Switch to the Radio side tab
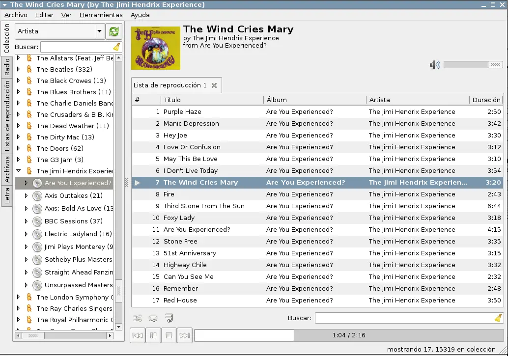The image size is (508, 356). pyautogui.click(x=7, y=67)
